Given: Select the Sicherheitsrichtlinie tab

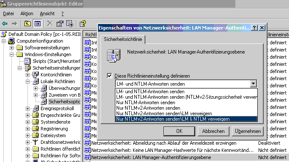Looking at the screenshot, I should tap(123, 39).
